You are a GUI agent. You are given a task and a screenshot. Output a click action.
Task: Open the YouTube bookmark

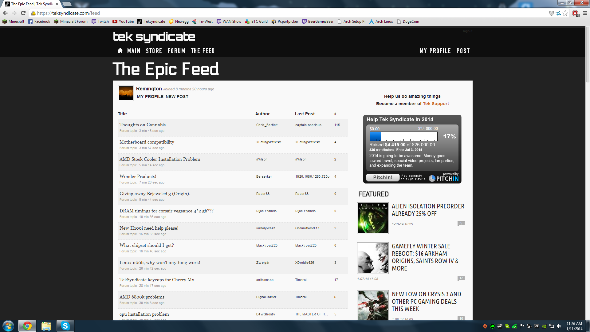123,22
